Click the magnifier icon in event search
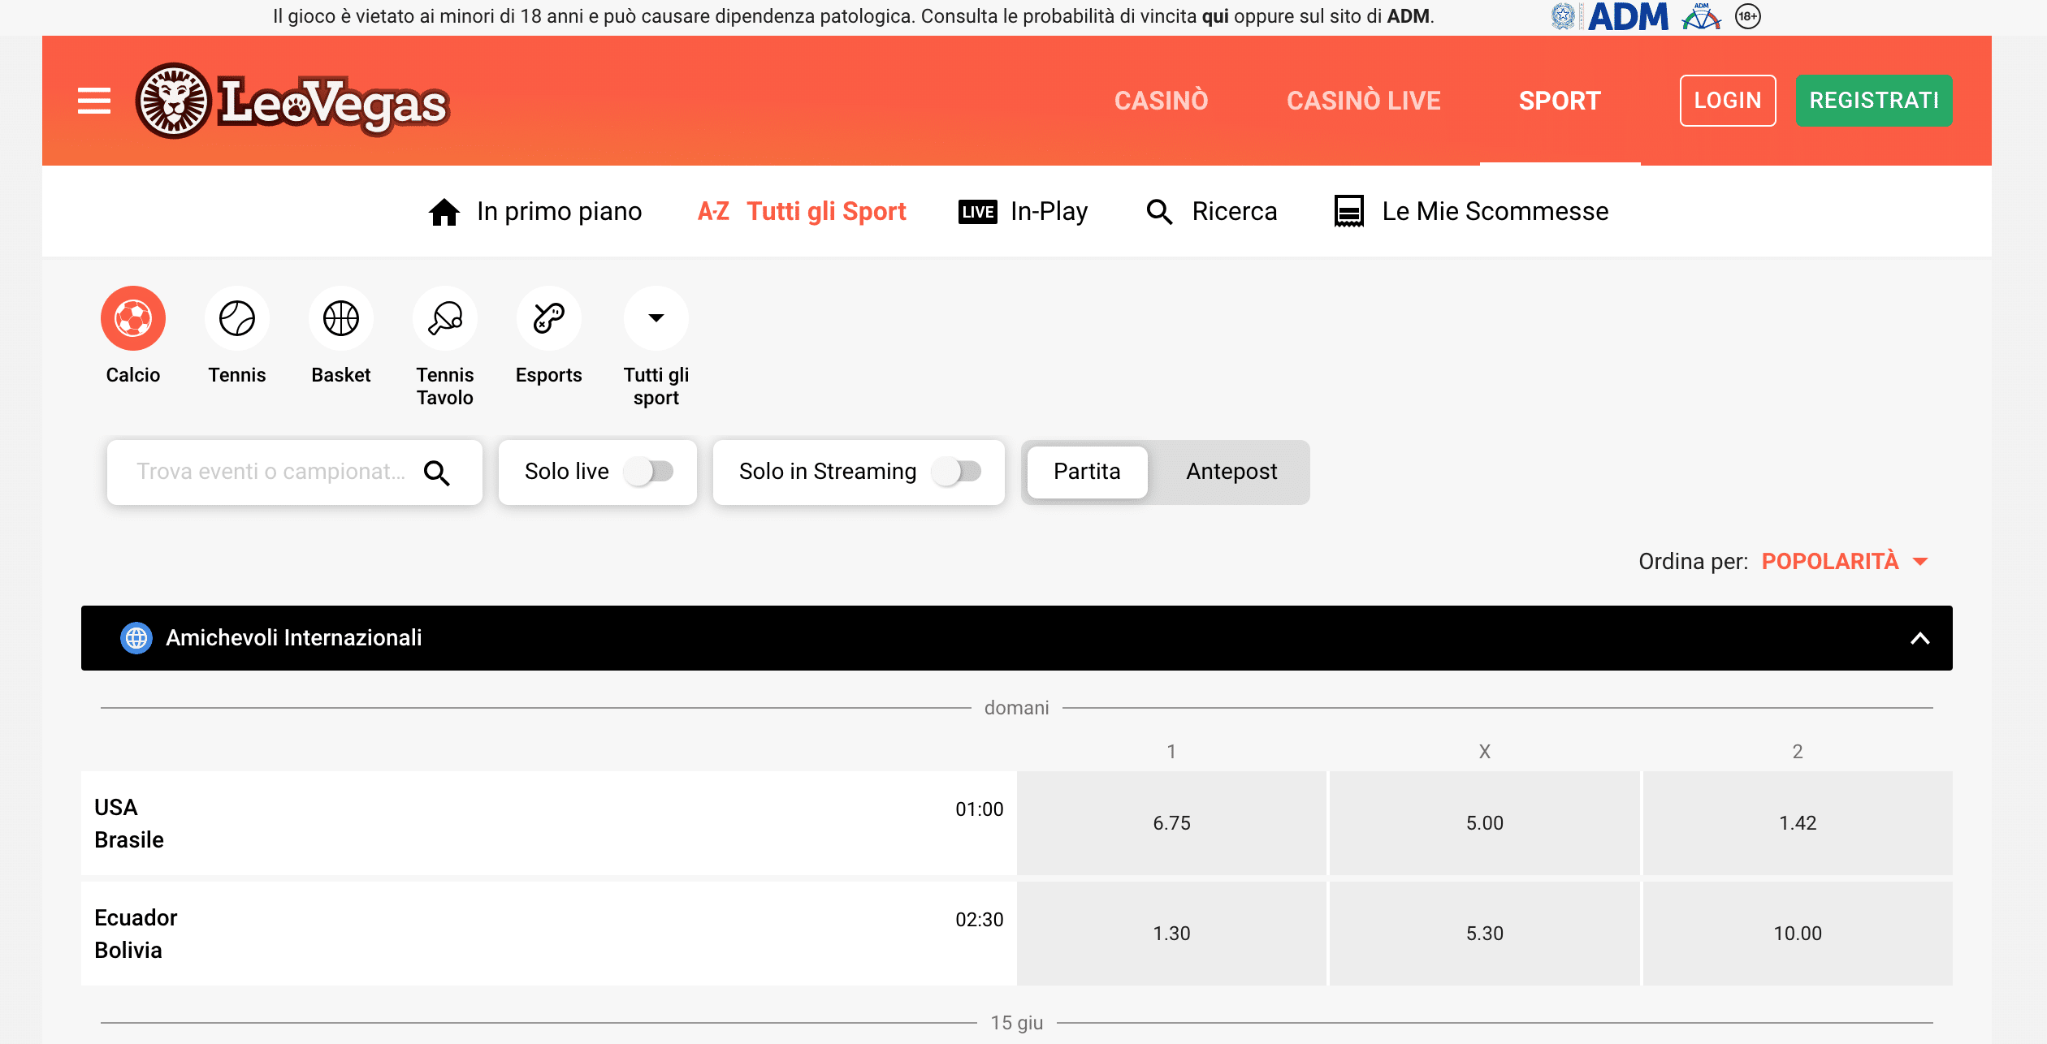This screenshot has height=1044, width=2047. 436,472
